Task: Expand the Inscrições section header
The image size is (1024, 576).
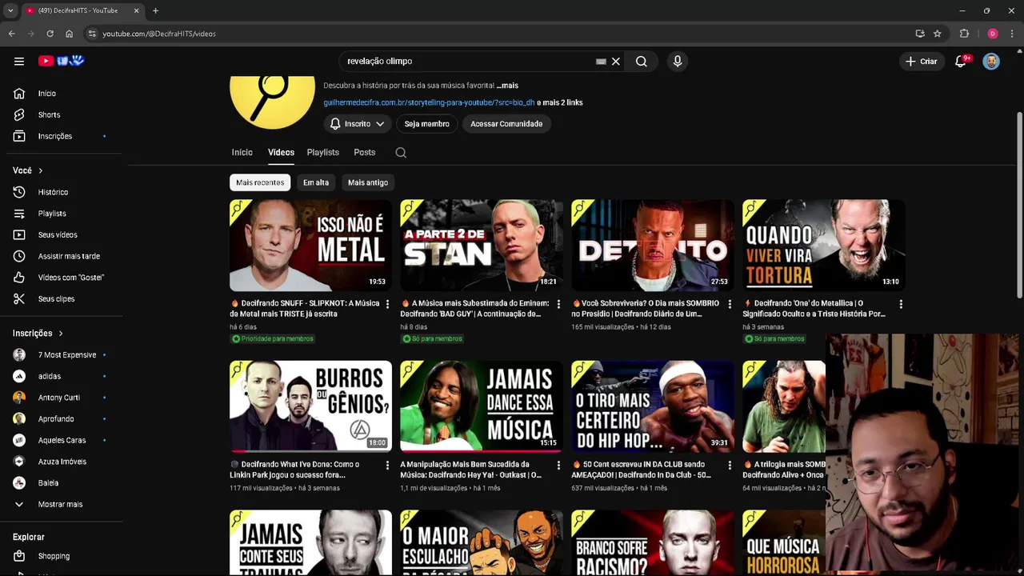Action: [38, 333]
